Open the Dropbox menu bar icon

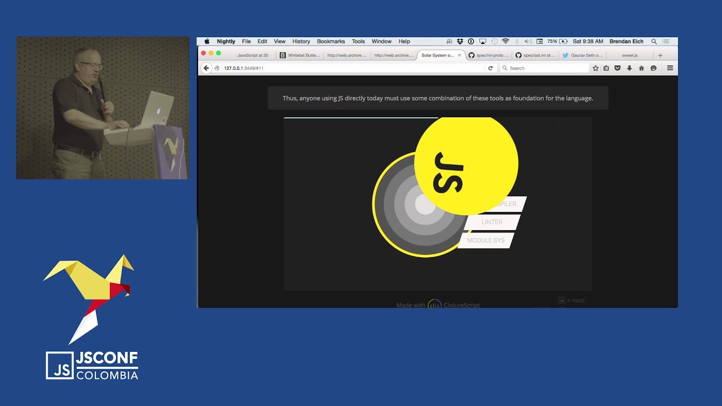pos(460,41)
